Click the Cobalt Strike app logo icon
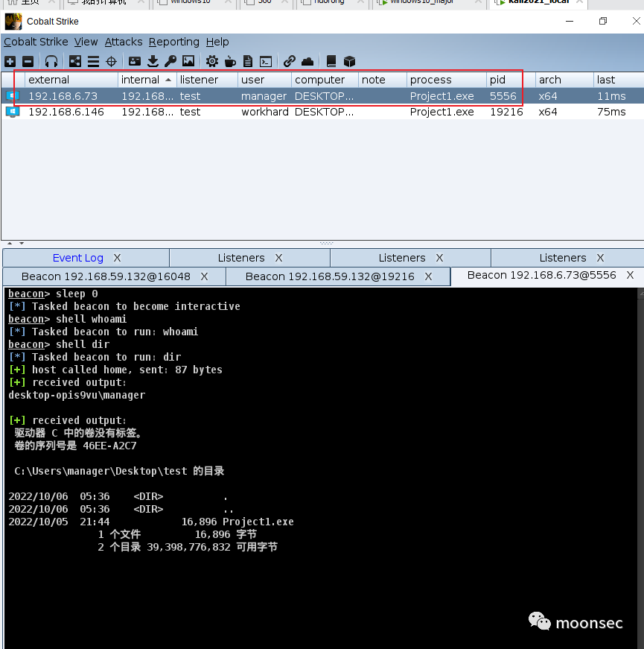Image resolution: width=644 pixels, height=649 pixels. [x=13, y=22]
